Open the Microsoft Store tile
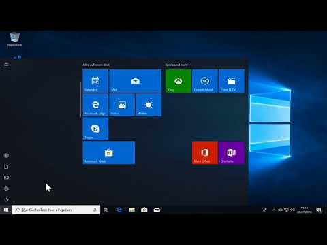 pyautogui.click(x=109, y=152)
